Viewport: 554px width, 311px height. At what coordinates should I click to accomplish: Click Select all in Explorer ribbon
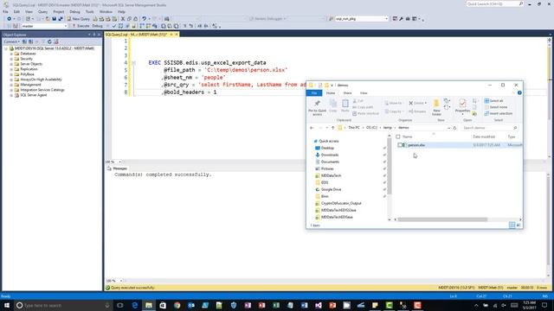click(493, 101)
